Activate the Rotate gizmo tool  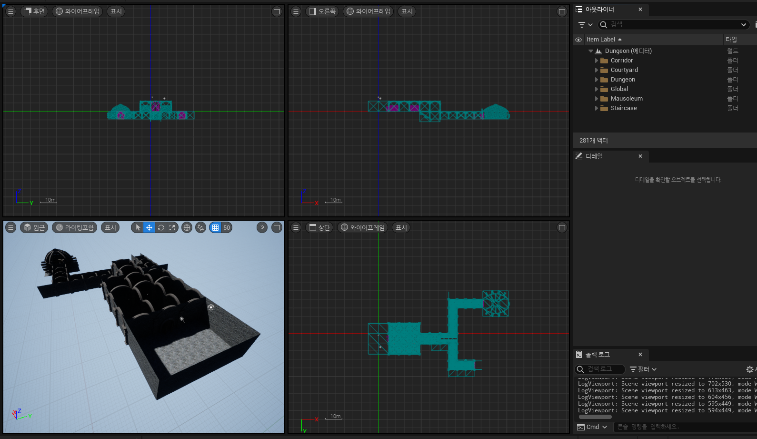(161, 228)
